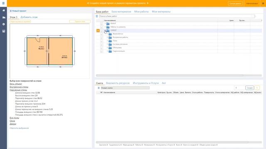Click Длина внешних стен 32.06 line

coord(27,93)
